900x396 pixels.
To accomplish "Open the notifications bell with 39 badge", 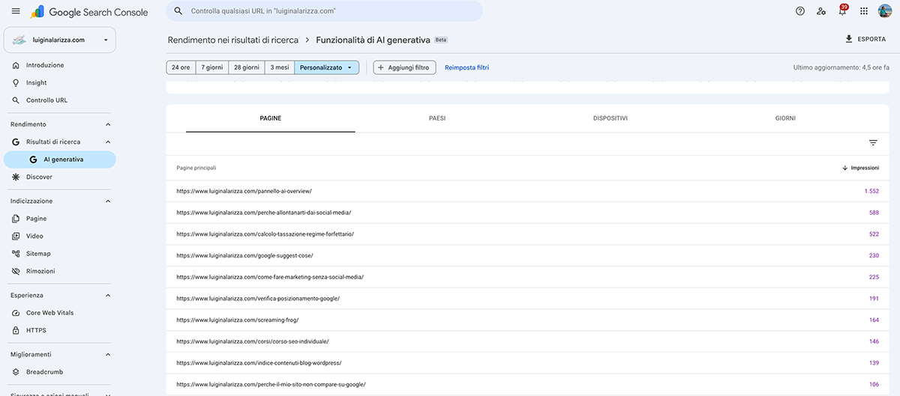I will coord(842,11).
